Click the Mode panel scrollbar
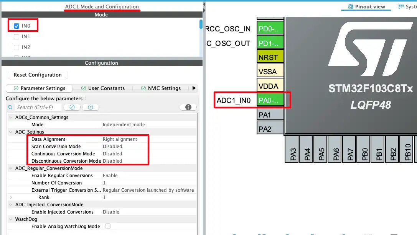This screenshot has width=417, height=235. [x=201, y=24]
